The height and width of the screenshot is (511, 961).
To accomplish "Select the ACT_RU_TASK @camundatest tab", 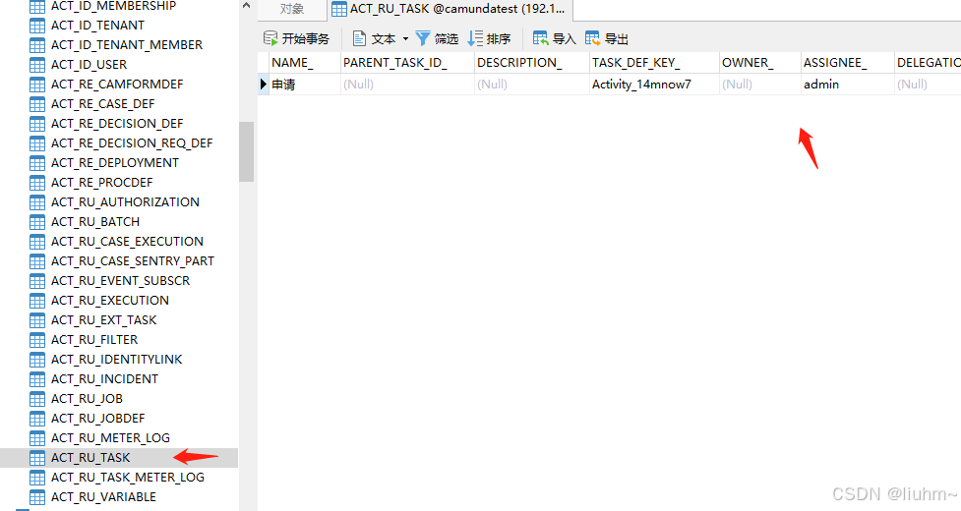I will tap(450, 9).
